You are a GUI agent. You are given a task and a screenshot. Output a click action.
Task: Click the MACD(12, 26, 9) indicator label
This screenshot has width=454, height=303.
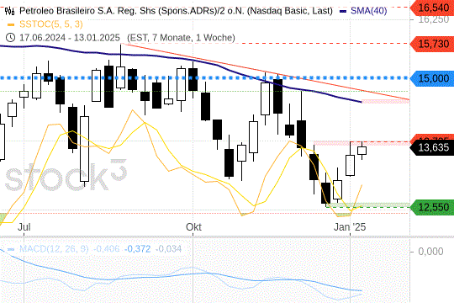tap(54, 249)
